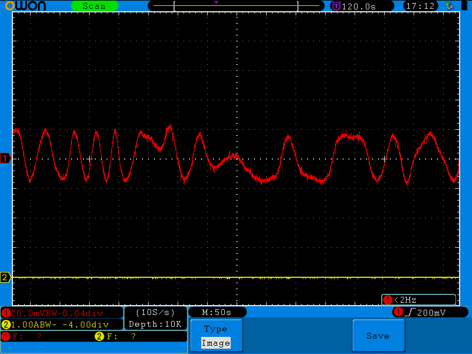Click the channel 1 frequency measurement F
The height and width of the screenshot is (354, 472).
(x=24, y=336)
